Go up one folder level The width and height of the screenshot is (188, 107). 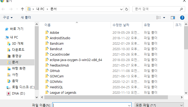pos(22,9)
